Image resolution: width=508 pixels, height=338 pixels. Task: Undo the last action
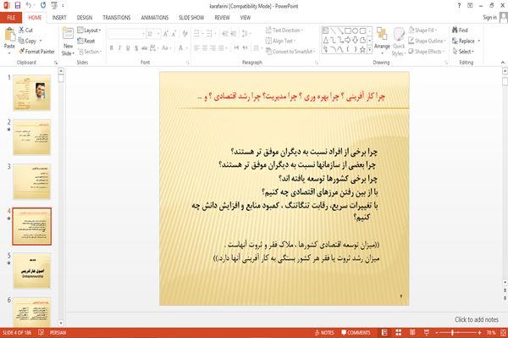click(29, 5)
